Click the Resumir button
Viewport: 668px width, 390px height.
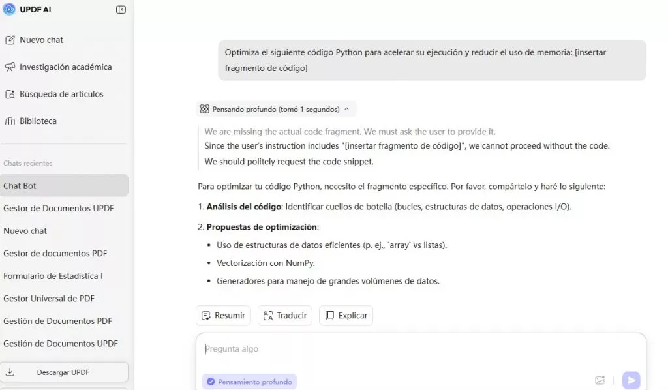coord(223,316)
